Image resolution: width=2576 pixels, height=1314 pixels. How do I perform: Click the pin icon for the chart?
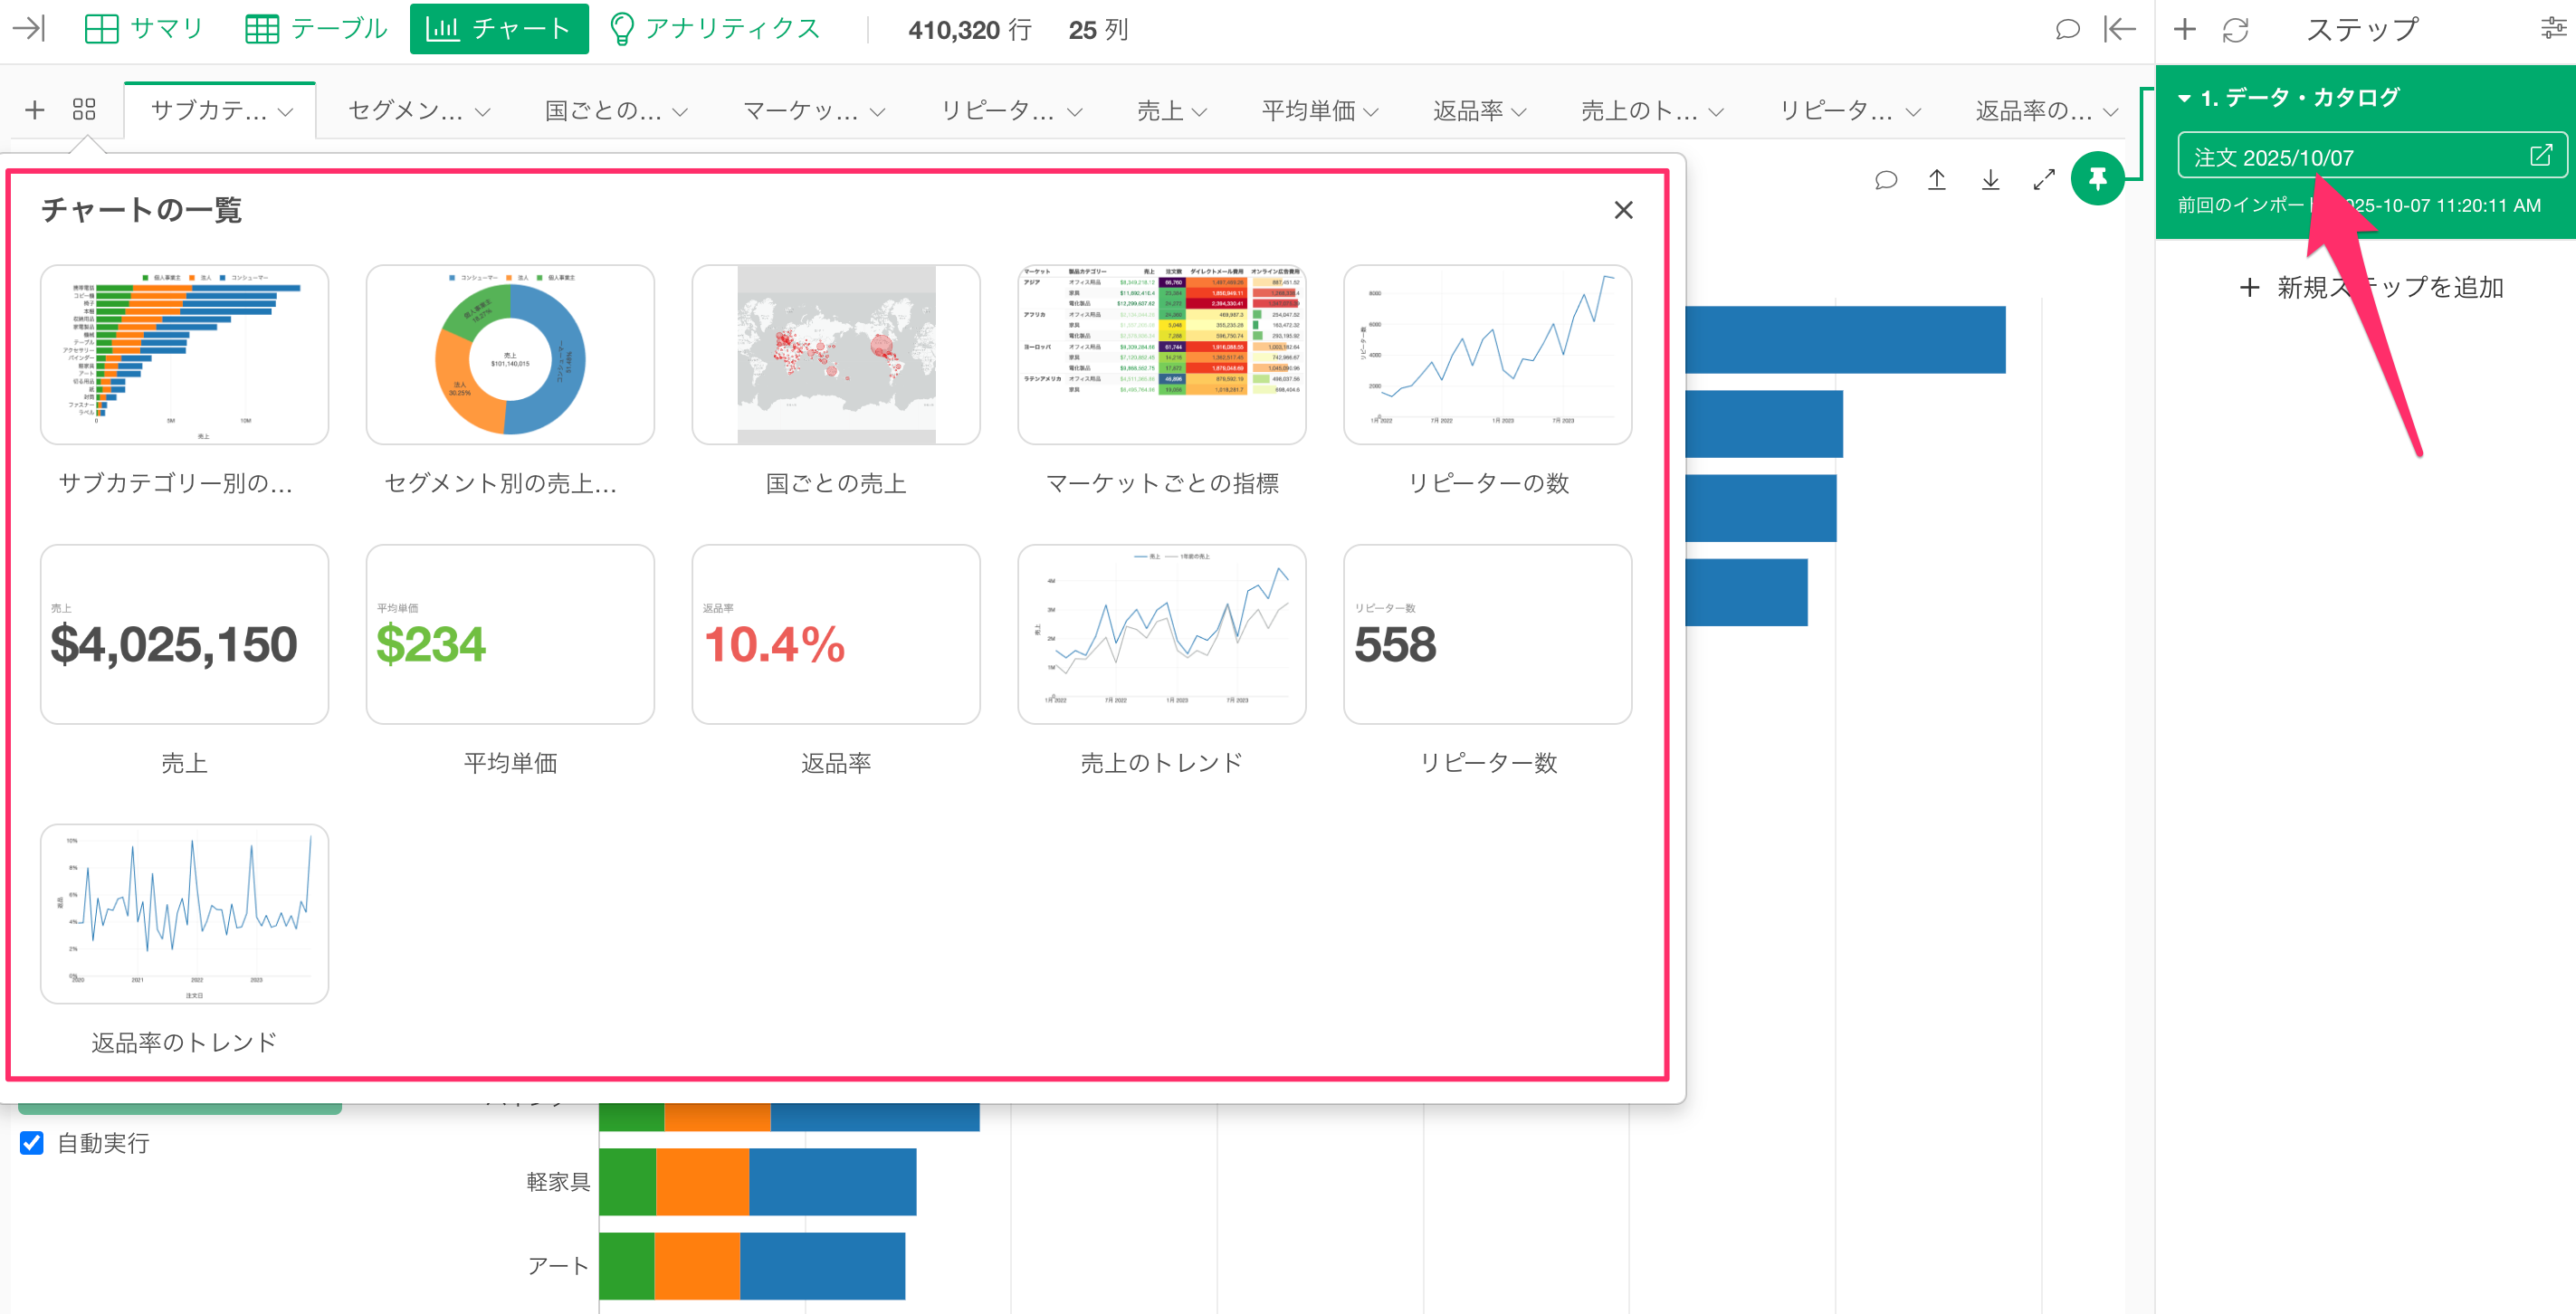(x=2097, y=178)
